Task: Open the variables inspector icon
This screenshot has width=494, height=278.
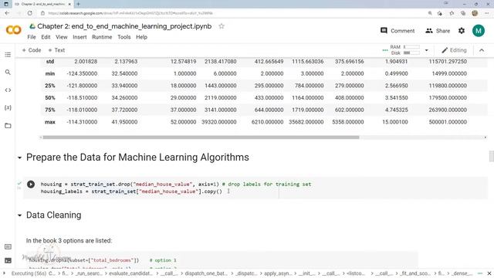Action: (8, 107)
